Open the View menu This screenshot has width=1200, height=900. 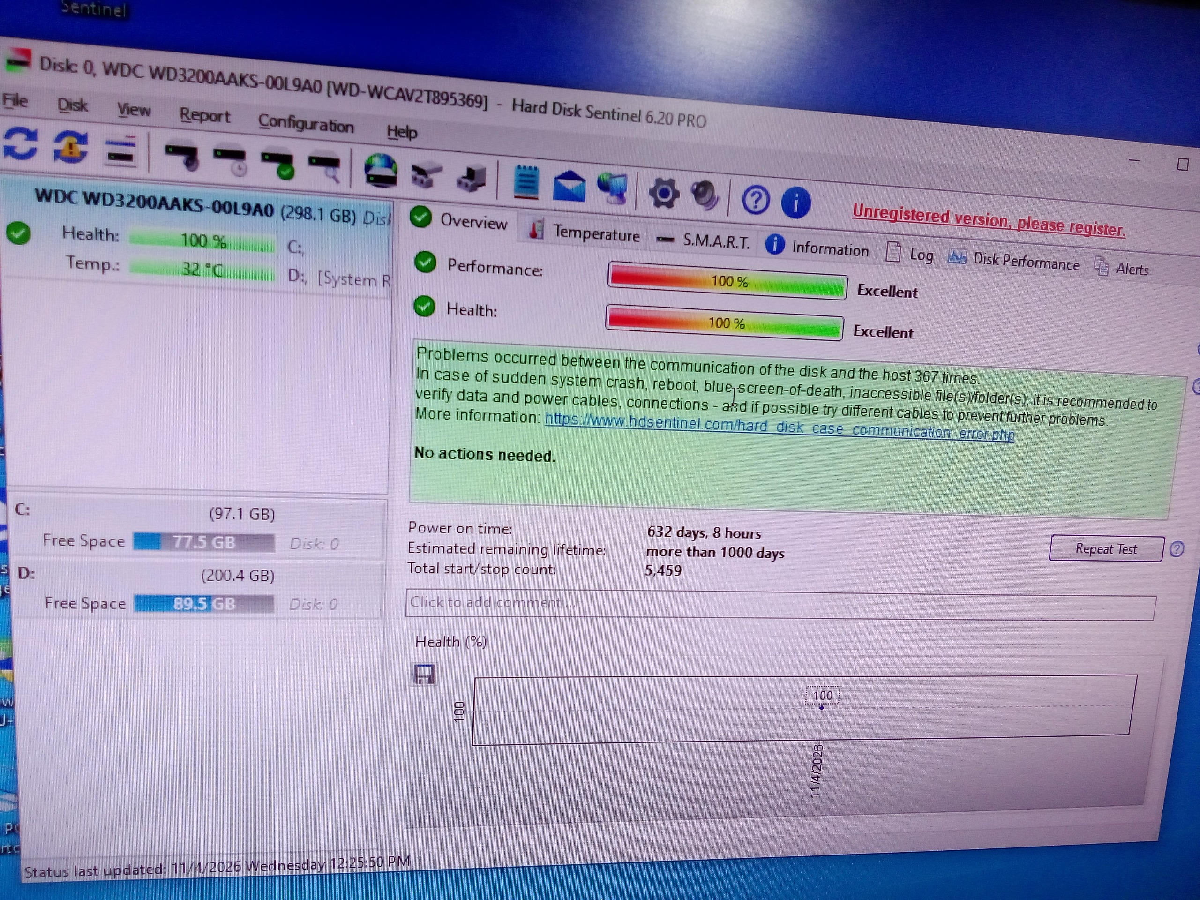[x=134, y=110]
